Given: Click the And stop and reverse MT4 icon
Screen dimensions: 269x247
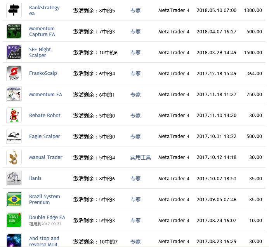Looking at the screenshot, I should pos(14,240).
